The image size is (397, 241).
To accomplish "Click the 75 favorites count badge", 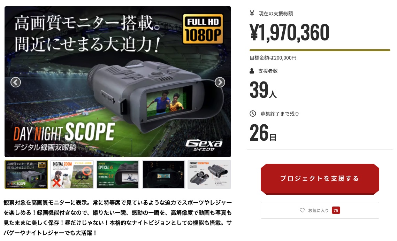I will [x=336, y=210].
